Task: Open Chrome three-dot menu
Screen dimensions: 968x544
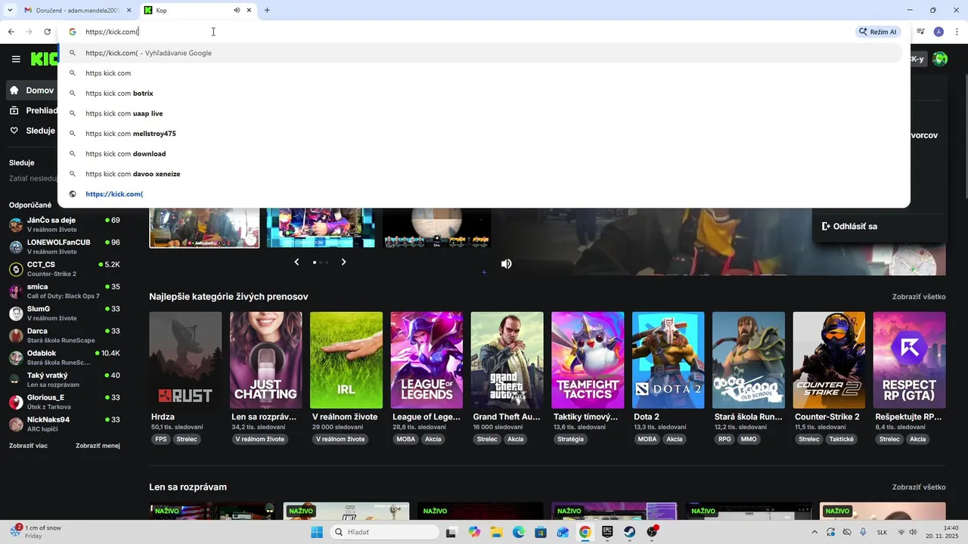Action: (x=957, y=32)
